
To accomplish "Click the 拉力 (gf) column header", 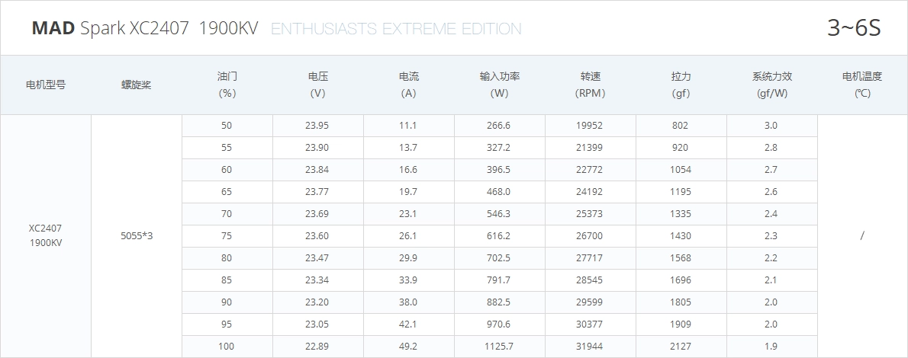I will (x=681, y=85).
